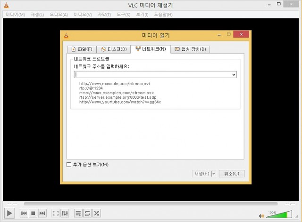Skip to next media track

42,213
